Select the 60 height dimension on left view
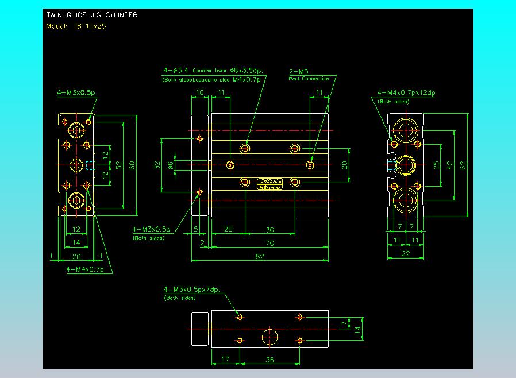 pyautogui.click(x=132, y=165)
